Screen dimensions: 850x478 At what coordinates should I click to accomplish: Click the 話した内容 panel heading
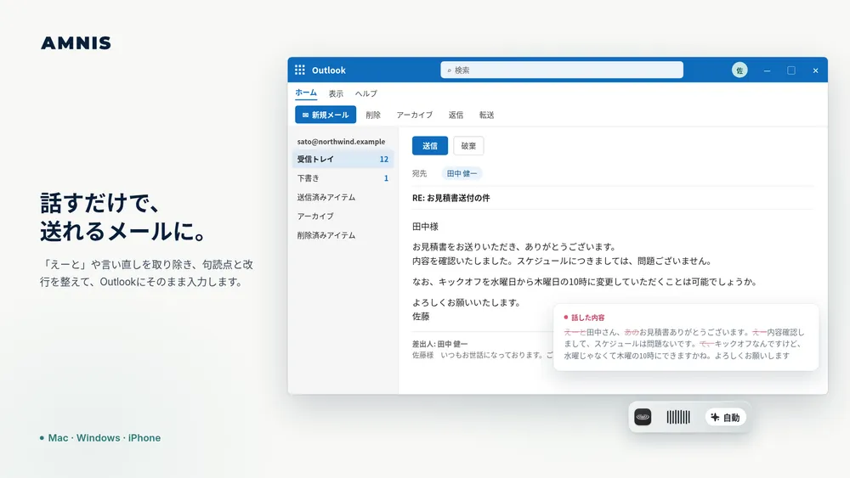[x=587, y=318]
